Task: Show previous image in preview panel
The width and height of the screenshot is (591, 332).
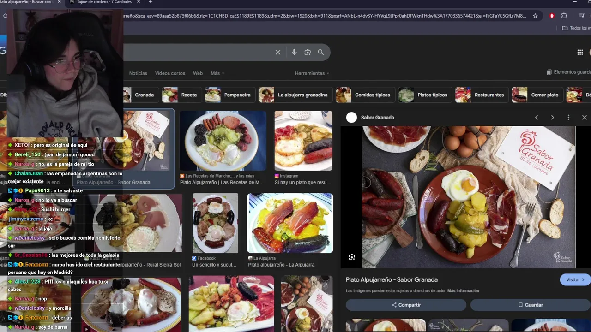Action: tap(537, 118)
